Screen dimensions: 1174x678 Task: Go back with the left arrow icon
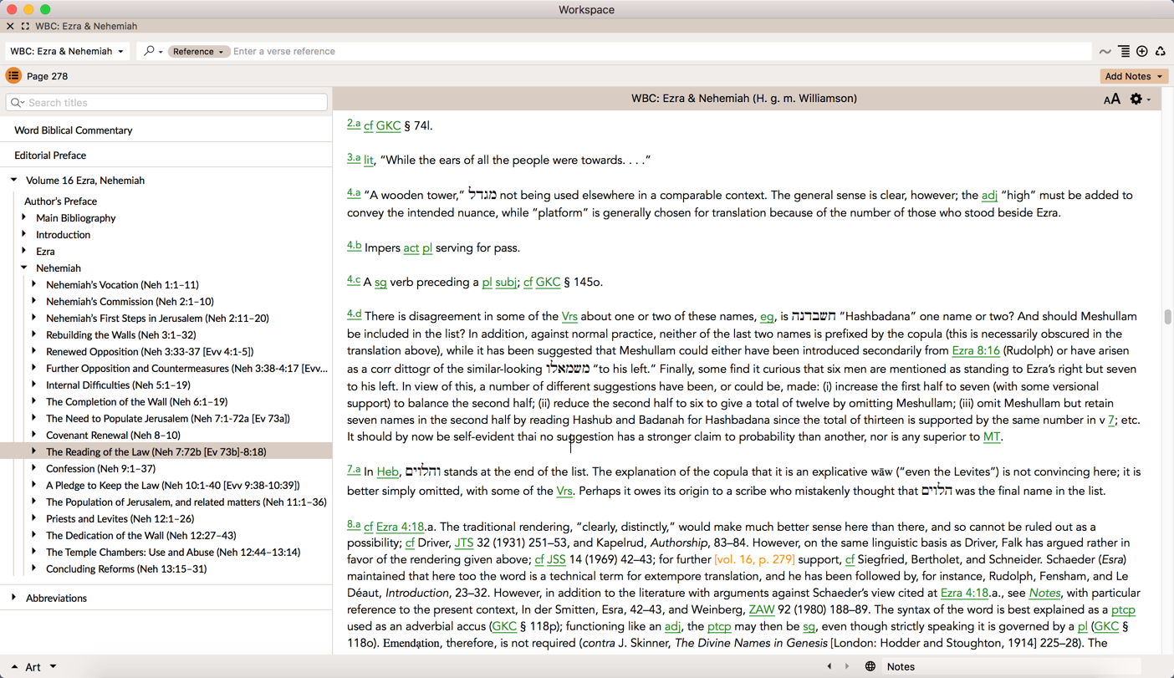click(829, 666)
